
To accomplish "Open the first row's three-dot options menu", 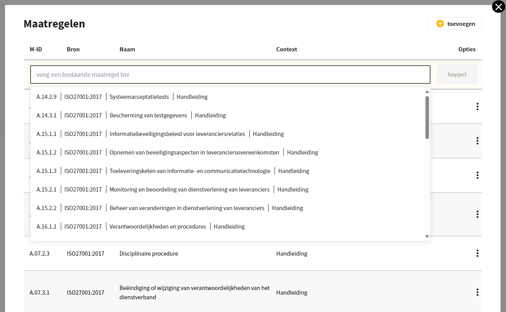I will [477, 107].
